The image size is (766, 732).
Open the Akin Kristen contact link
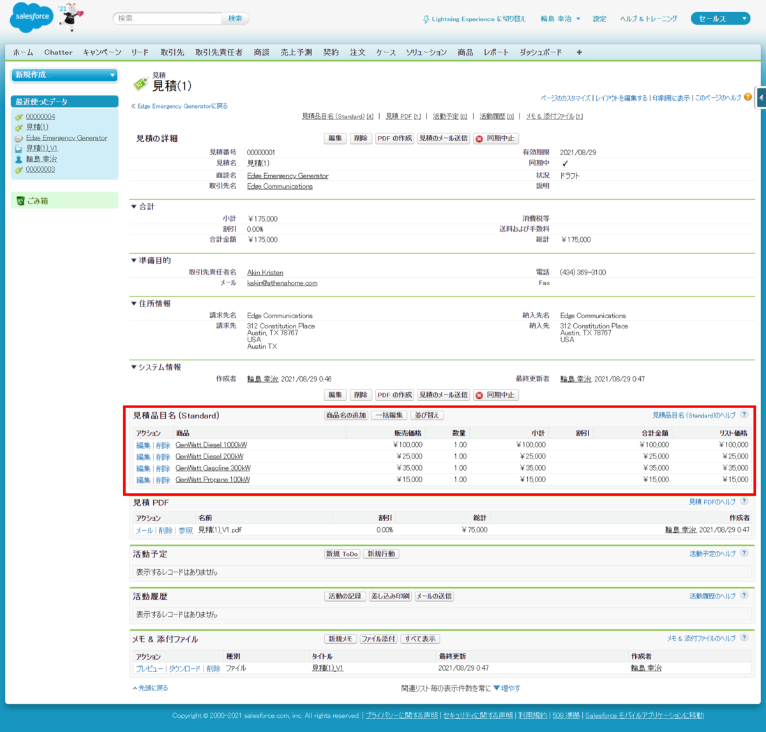pyautogui.click(x=265, y=273)
